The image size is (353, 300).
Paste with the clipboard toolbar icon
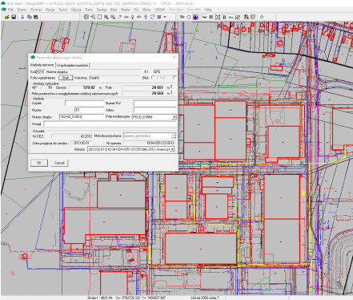coord(36,17)
